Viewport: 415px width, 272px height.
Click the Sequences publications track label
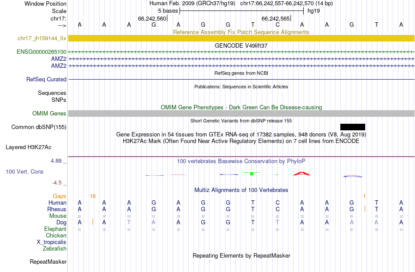point(52,93)
